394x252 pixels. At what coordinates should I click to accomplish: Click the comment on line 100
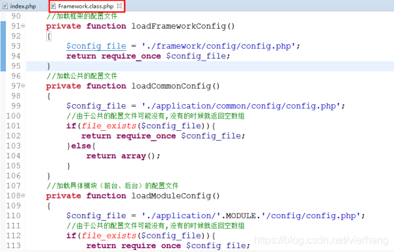coord(155,116)
